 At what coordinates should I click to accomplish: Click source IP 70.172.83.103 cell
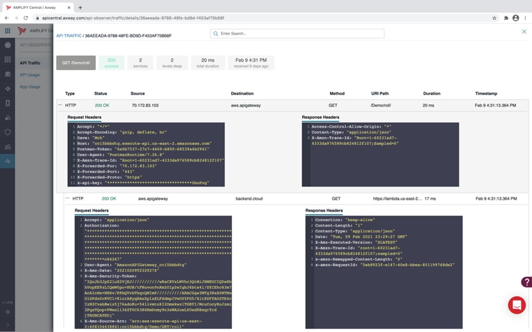pos(145,106)
